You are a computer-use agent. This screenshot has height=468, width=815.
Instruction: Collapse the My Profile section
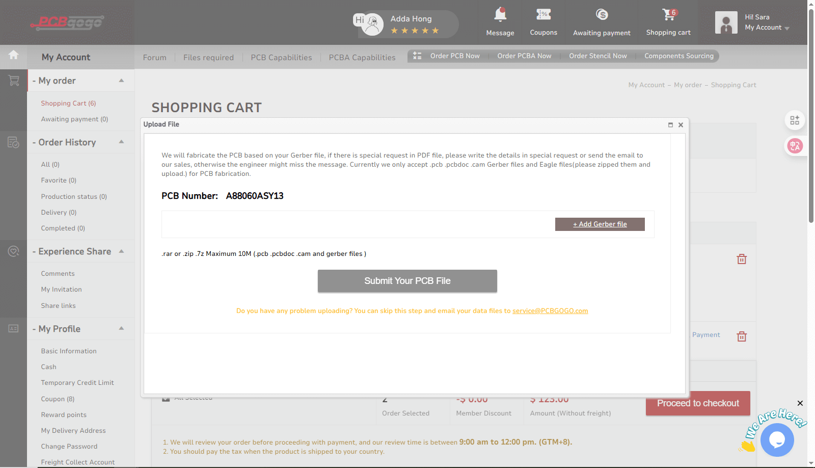point(121,329)
